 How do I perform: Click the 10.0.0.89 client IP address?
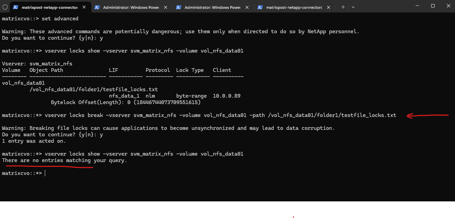coord(226,96)
